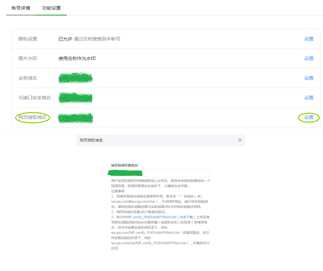Open 业务域名 settings via its 设置 link
This screenshot has width=323, height=271.
[308, 78]
